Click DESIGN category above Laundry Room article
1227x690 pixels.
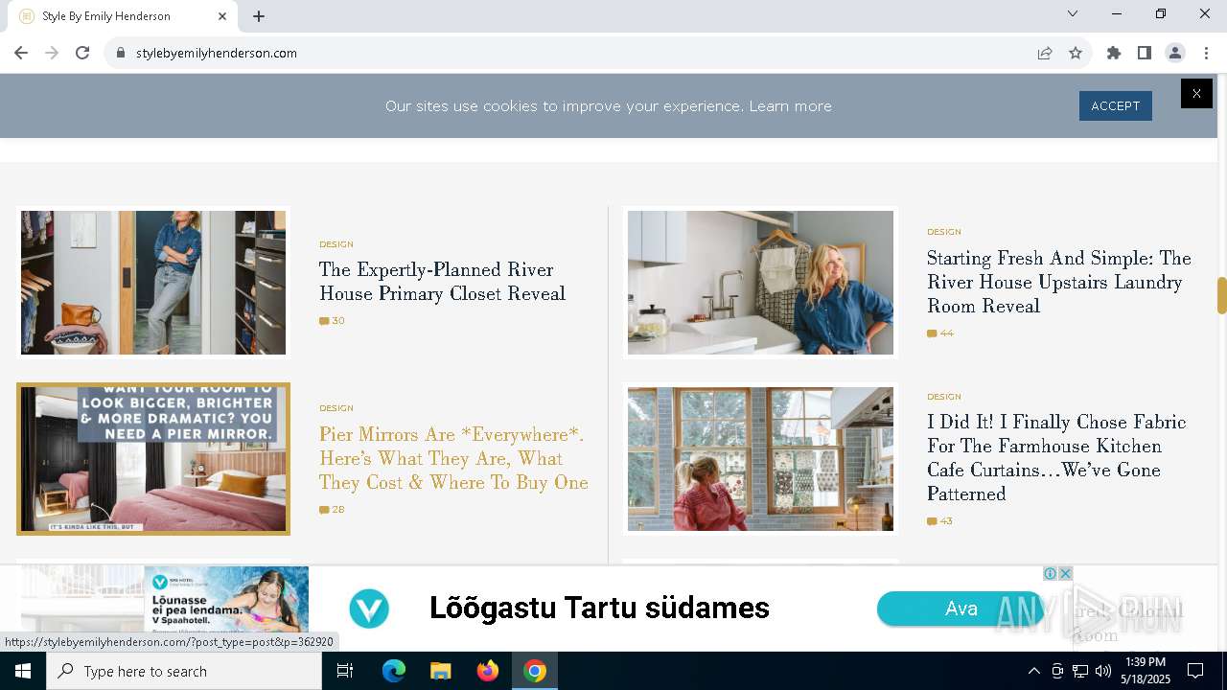944,232
